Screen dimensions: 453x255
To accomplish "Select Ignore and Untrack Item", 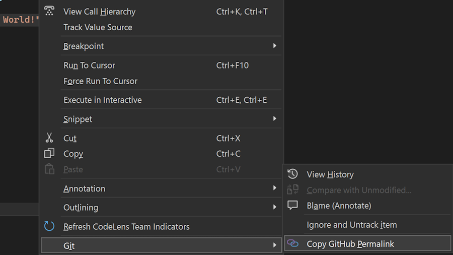I will (x=352, y=225).
